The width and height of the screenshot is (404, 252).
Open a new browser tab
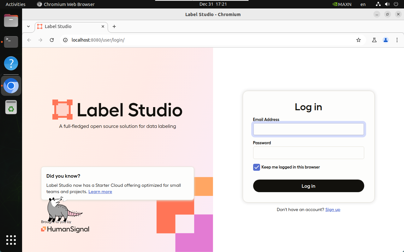pos(114,26)
